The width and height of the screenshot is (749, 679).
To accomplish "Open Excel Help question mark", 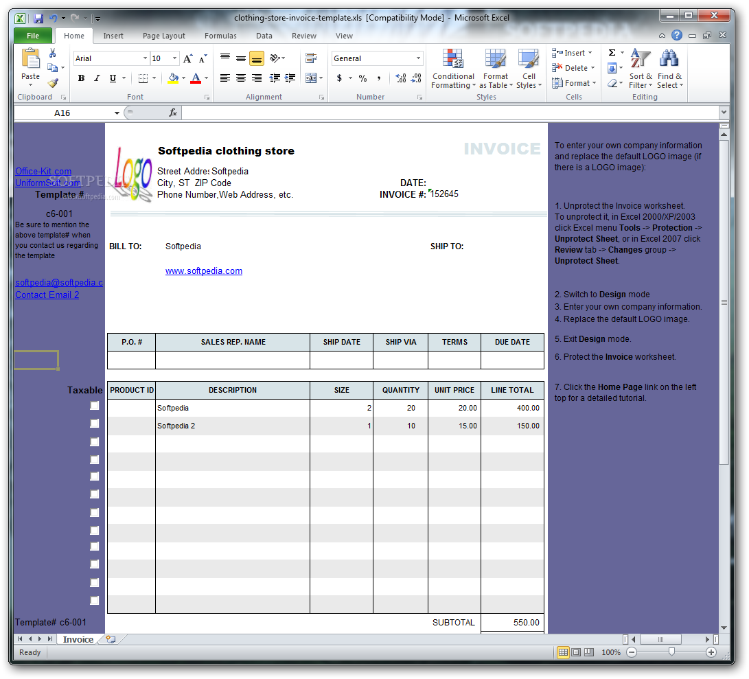I will 676,35.
